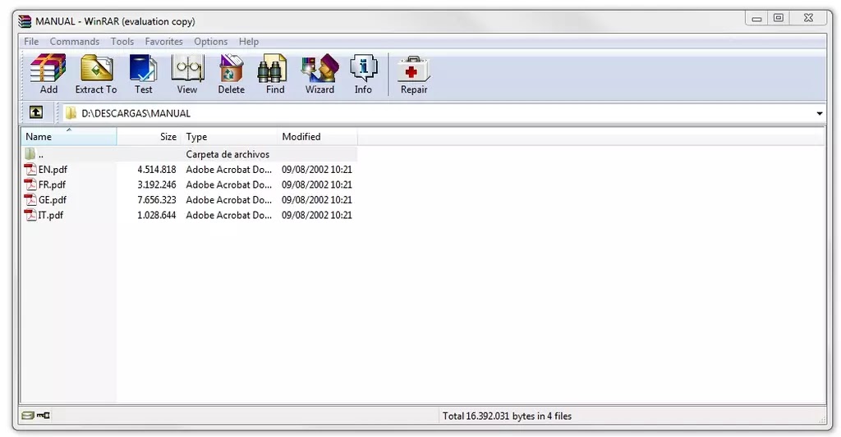
Task: Click the GE.pdf file icon
Action: click(30, 200)
